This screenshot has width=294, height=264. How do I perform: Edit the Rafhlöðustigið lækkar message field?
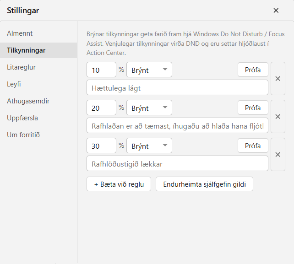coord(177,163)
